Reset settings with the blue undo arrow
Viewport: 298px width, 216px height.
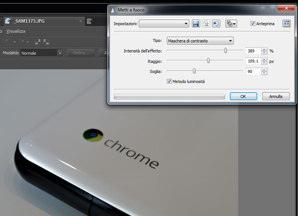pyautogui.click(x=216, y=24)
